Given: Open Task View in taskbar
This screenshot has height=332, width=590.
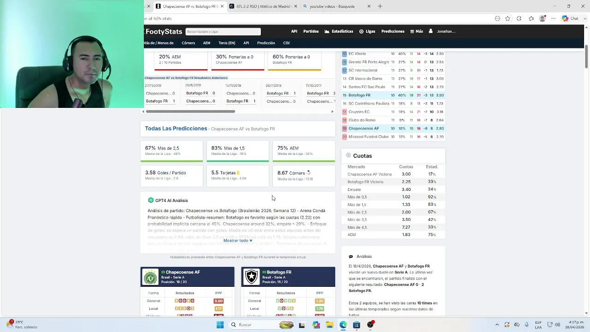Looking at the screenshot, I should pyautogui.click(x=302, y=325).
